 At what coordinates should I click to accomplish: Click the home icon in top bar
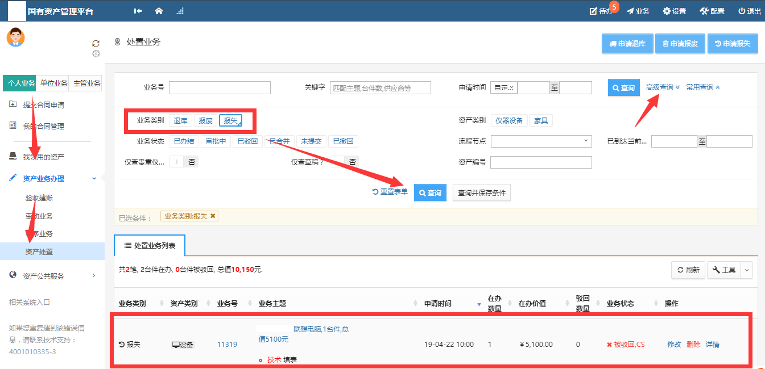(159, 11)
